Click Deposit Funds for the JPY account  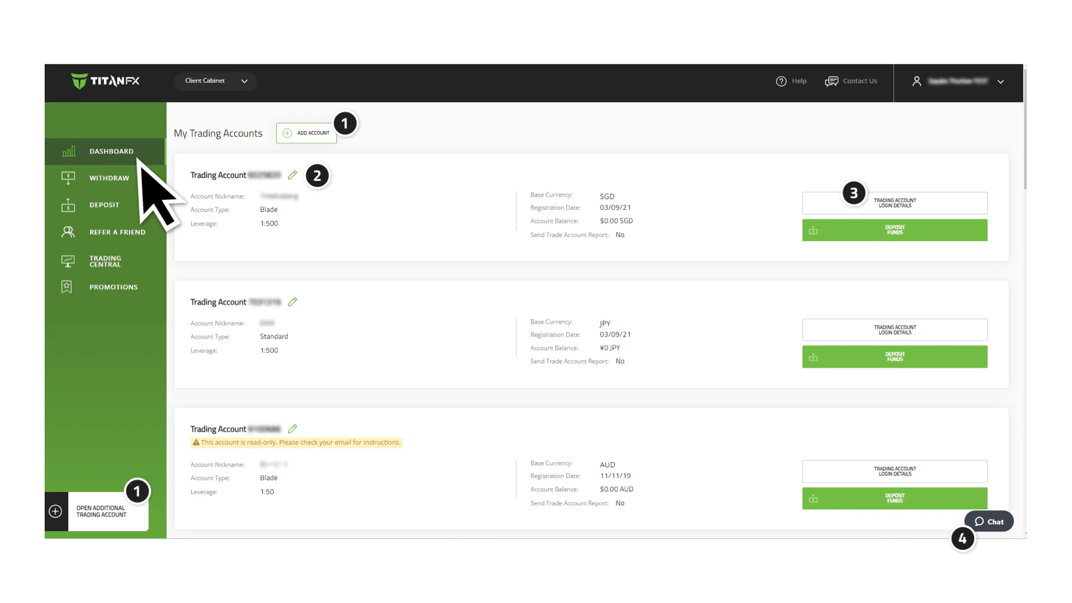tap(894, 357)
